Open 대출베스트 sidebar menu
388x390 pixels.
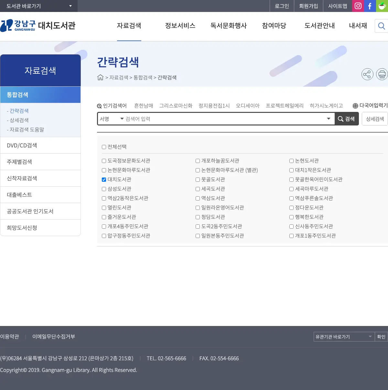tap(40, 195)
